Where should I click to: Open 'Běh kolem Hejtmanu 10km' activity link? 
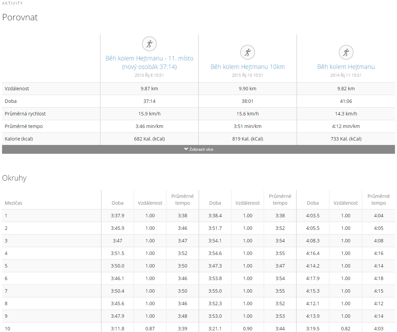tap(248, 67)
